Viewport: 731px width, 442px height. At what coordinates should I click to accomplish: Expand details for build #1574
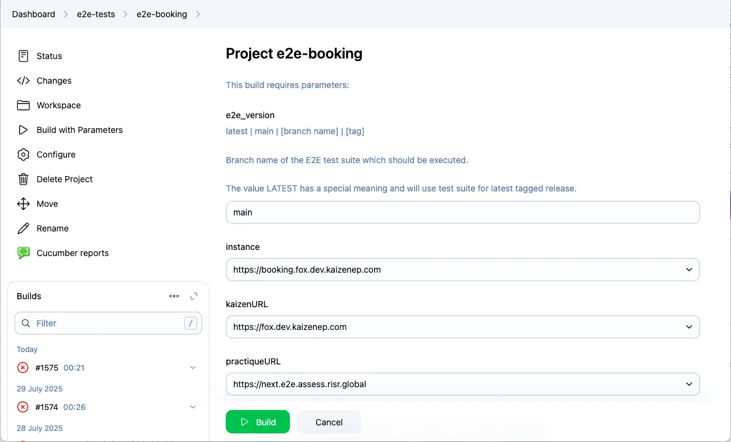point(193,407)
